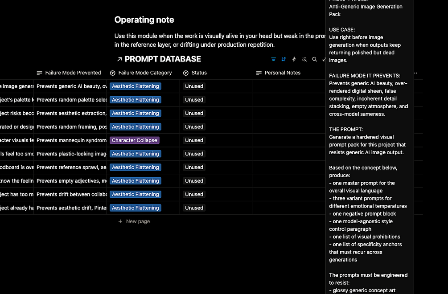The width and height of the screenshot is (448, 294).
Task: Change Status of 'Prevents random framing' row
Action: coord(194,127)
